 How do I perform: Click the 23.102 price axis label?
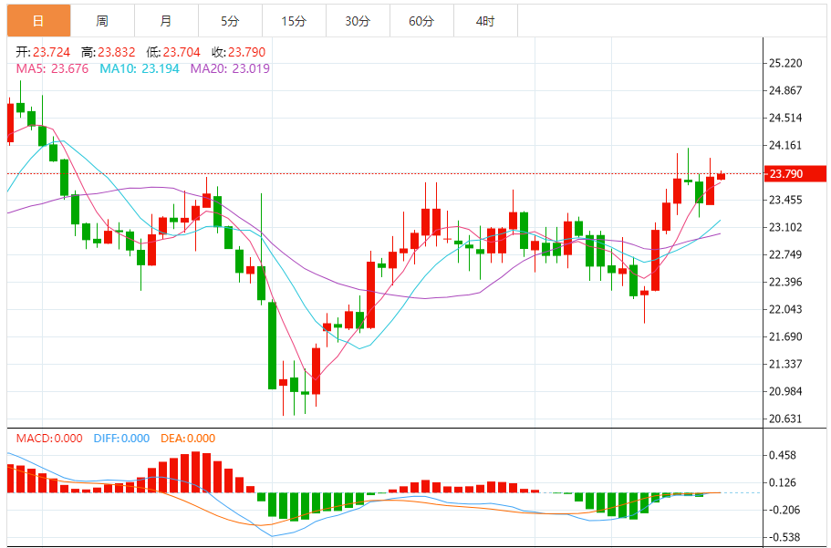click(785, 227)
